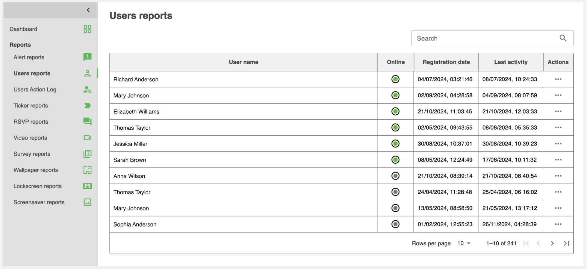
Task: Click Anna Wilson's offline status indicator
Action: [x=395, y=176]
